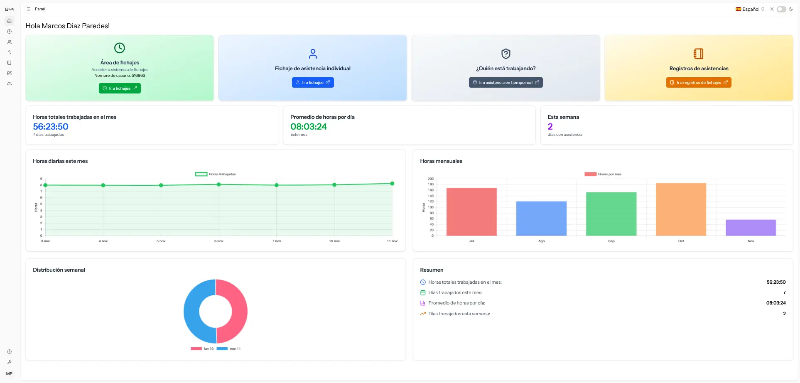Screen dimensions: 800x383
Task: Click the pencil edit sidebar icon
Action: [9, 73]
